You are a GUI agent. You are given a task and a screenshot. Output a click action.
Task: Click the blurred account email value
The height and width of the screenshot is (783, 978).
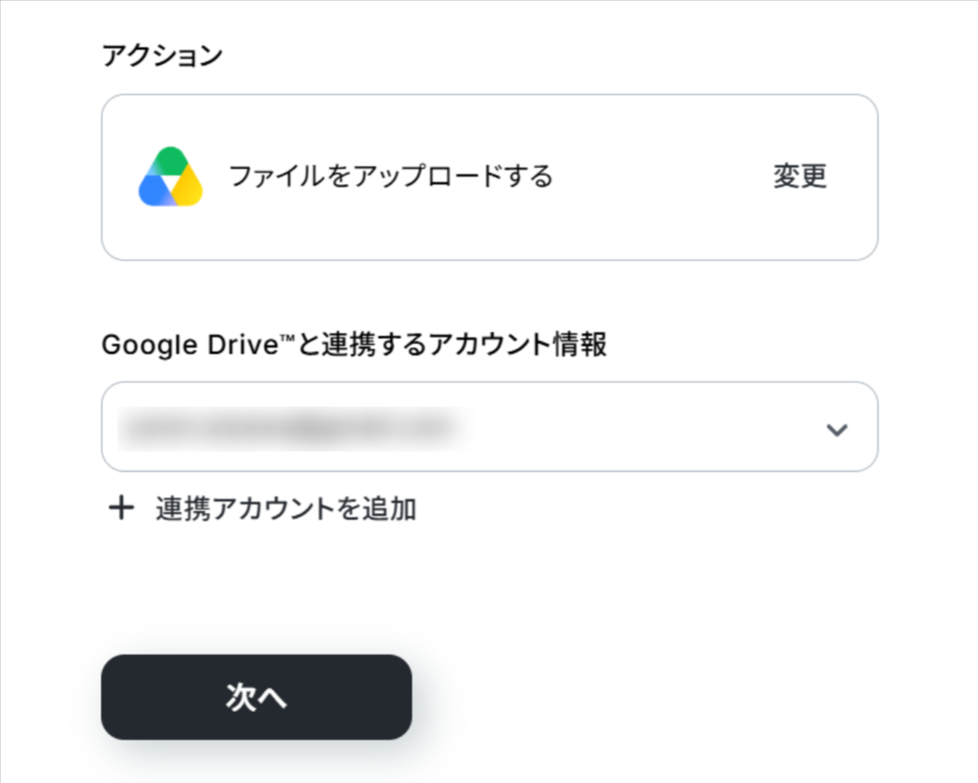290,428
